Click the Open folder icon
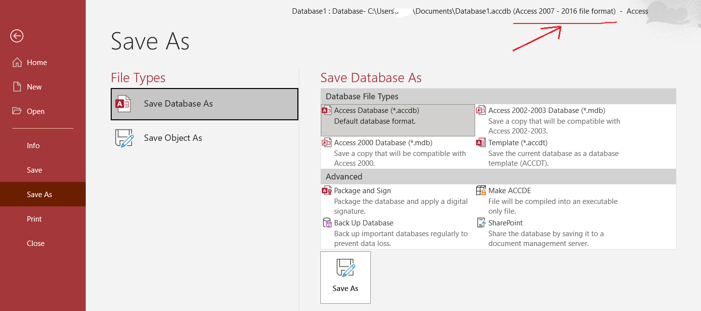Image resolution: width=701 pixels, height=311 pixels. pyautogui.click(x=17, y=111)
